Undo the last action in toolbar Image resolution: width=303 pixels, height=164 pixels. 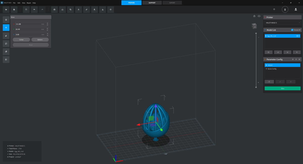34,10
